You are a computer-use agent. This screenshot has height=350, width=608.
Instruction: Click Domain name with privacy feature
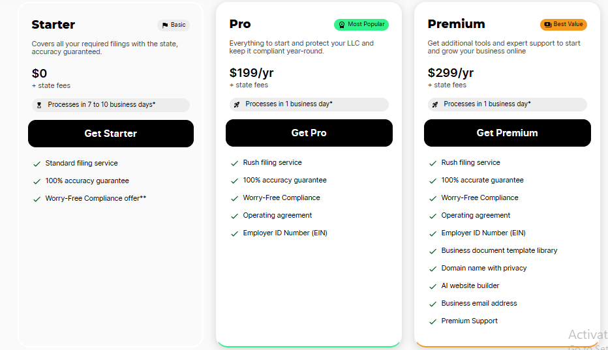(x=484, y=268)
